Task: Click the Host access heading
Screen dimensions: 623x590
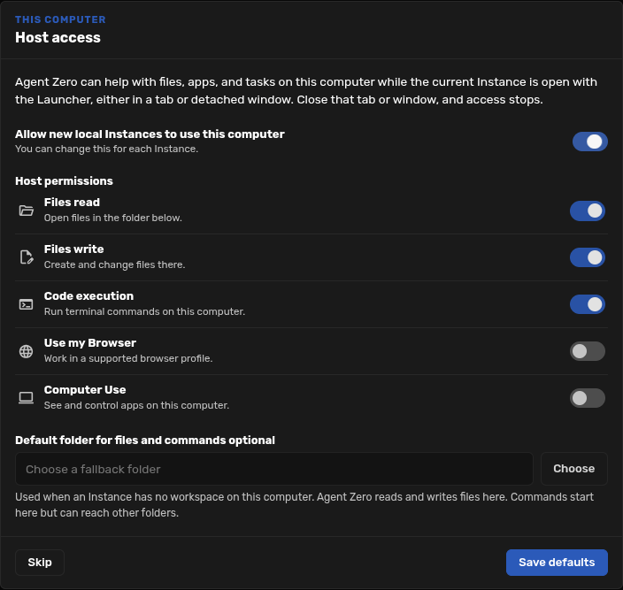Action: click(x=58, y=37)
